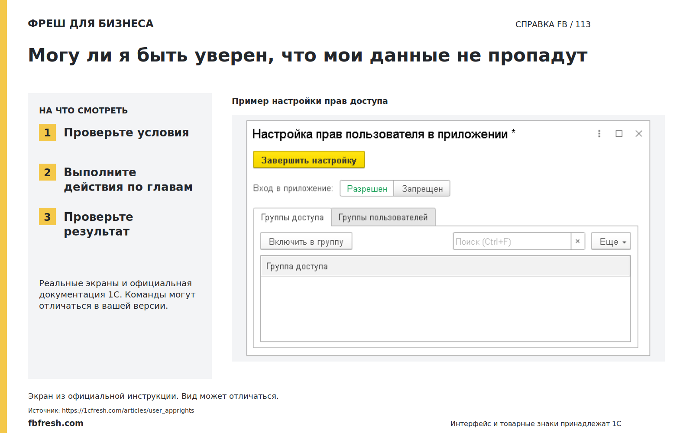Maximize the user rights settings dialog
The width and height of the screenshot is (693, 433).
pyautogui.click(x=619, y=134)
